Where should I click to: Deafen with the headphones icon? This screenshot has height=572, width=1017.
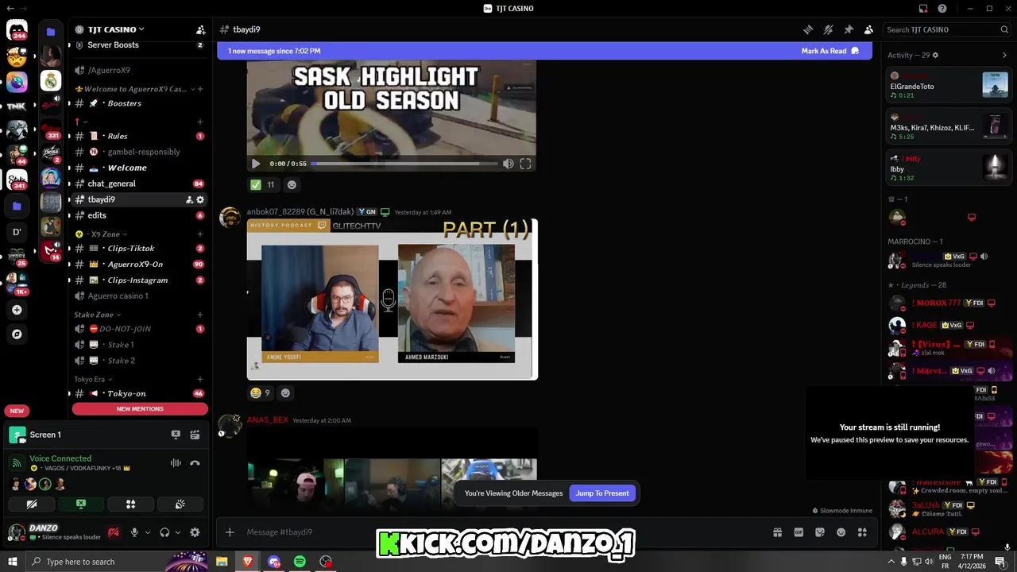[164, 532]
